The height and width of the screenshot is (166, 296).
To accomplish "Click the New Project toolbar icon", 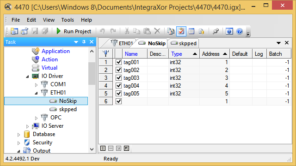I will click(14, 31).
